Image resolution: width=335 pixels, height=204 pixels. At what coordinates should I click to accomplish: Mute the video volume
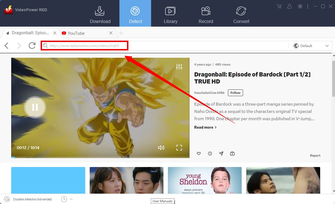pyautogui.click(x=161, y=148)
